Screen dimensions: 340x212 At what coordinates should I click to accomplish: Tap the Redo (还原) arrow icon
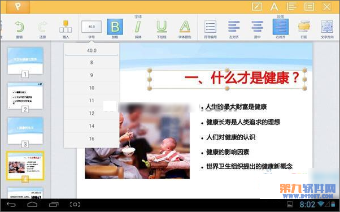coord(42,27)
